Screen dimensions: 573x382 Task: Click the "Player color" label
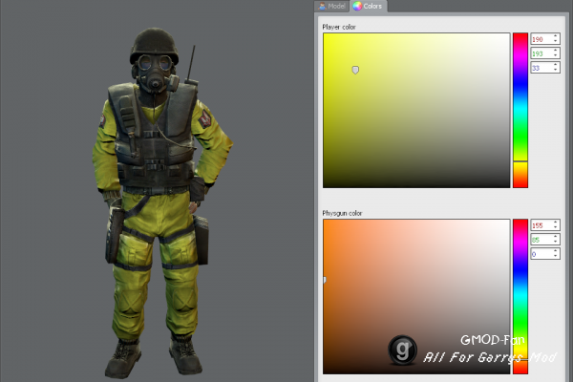(339, 27)
